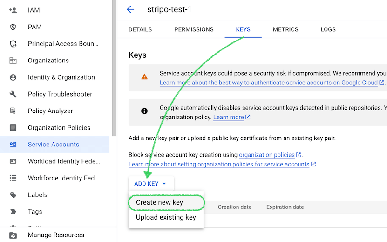Open Service Accounts in the sidebar
This screenshot has width=387, height=242.
[x=54, y=145]
